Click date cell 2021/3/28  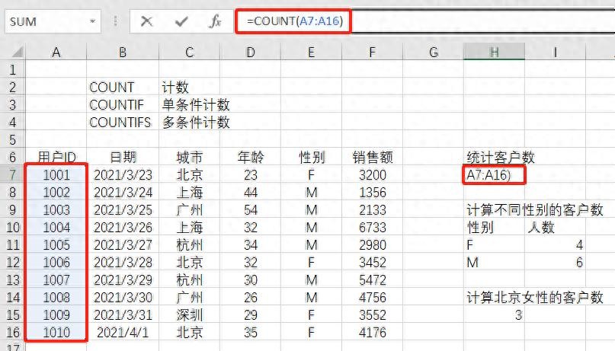[x=123, y=262]
